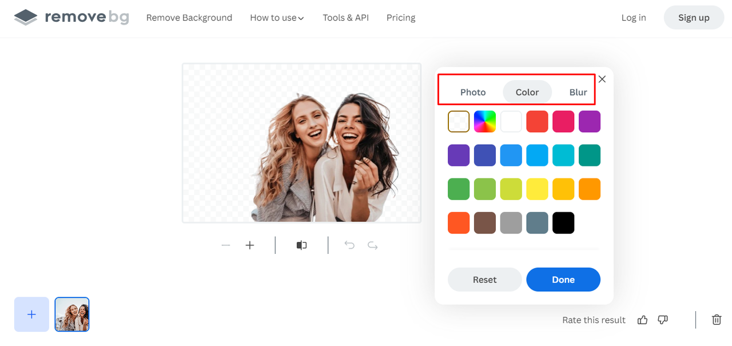732x346 pixels.
Task: Zoom in with the plus icon
Action: pyautogui.click(x=250, y=245)
